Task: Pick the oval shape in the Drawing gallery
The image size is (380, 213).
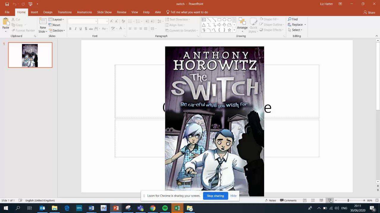Action: pos(224,20)
